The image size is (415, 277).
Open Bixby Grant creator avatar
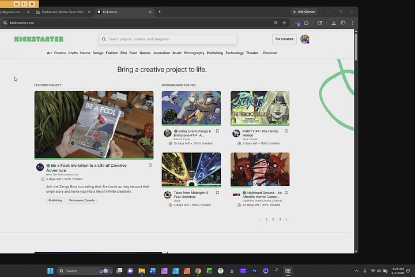click(167, 133)
